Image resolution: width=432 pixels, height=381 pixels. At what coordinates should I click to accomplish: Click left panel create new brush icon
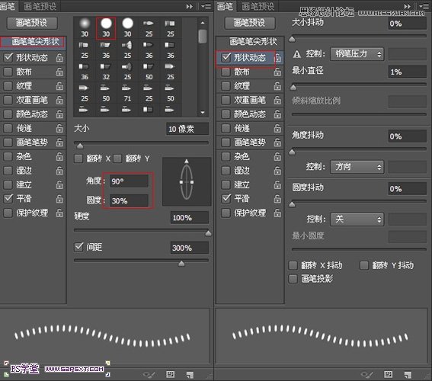[190, 374]
